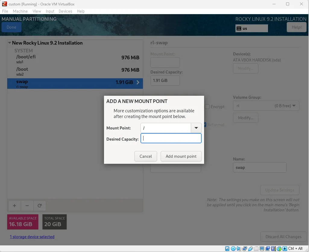Click the audio status bar icon

(239, 248)
